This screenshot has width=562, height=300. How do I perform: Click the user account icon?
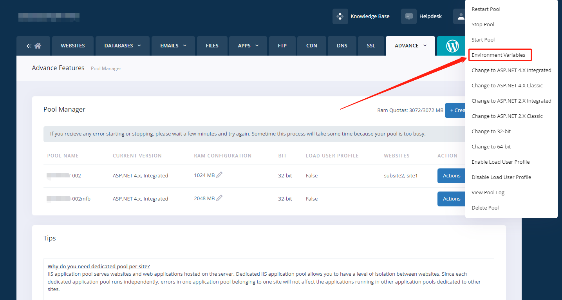click(x=461, y=16)
